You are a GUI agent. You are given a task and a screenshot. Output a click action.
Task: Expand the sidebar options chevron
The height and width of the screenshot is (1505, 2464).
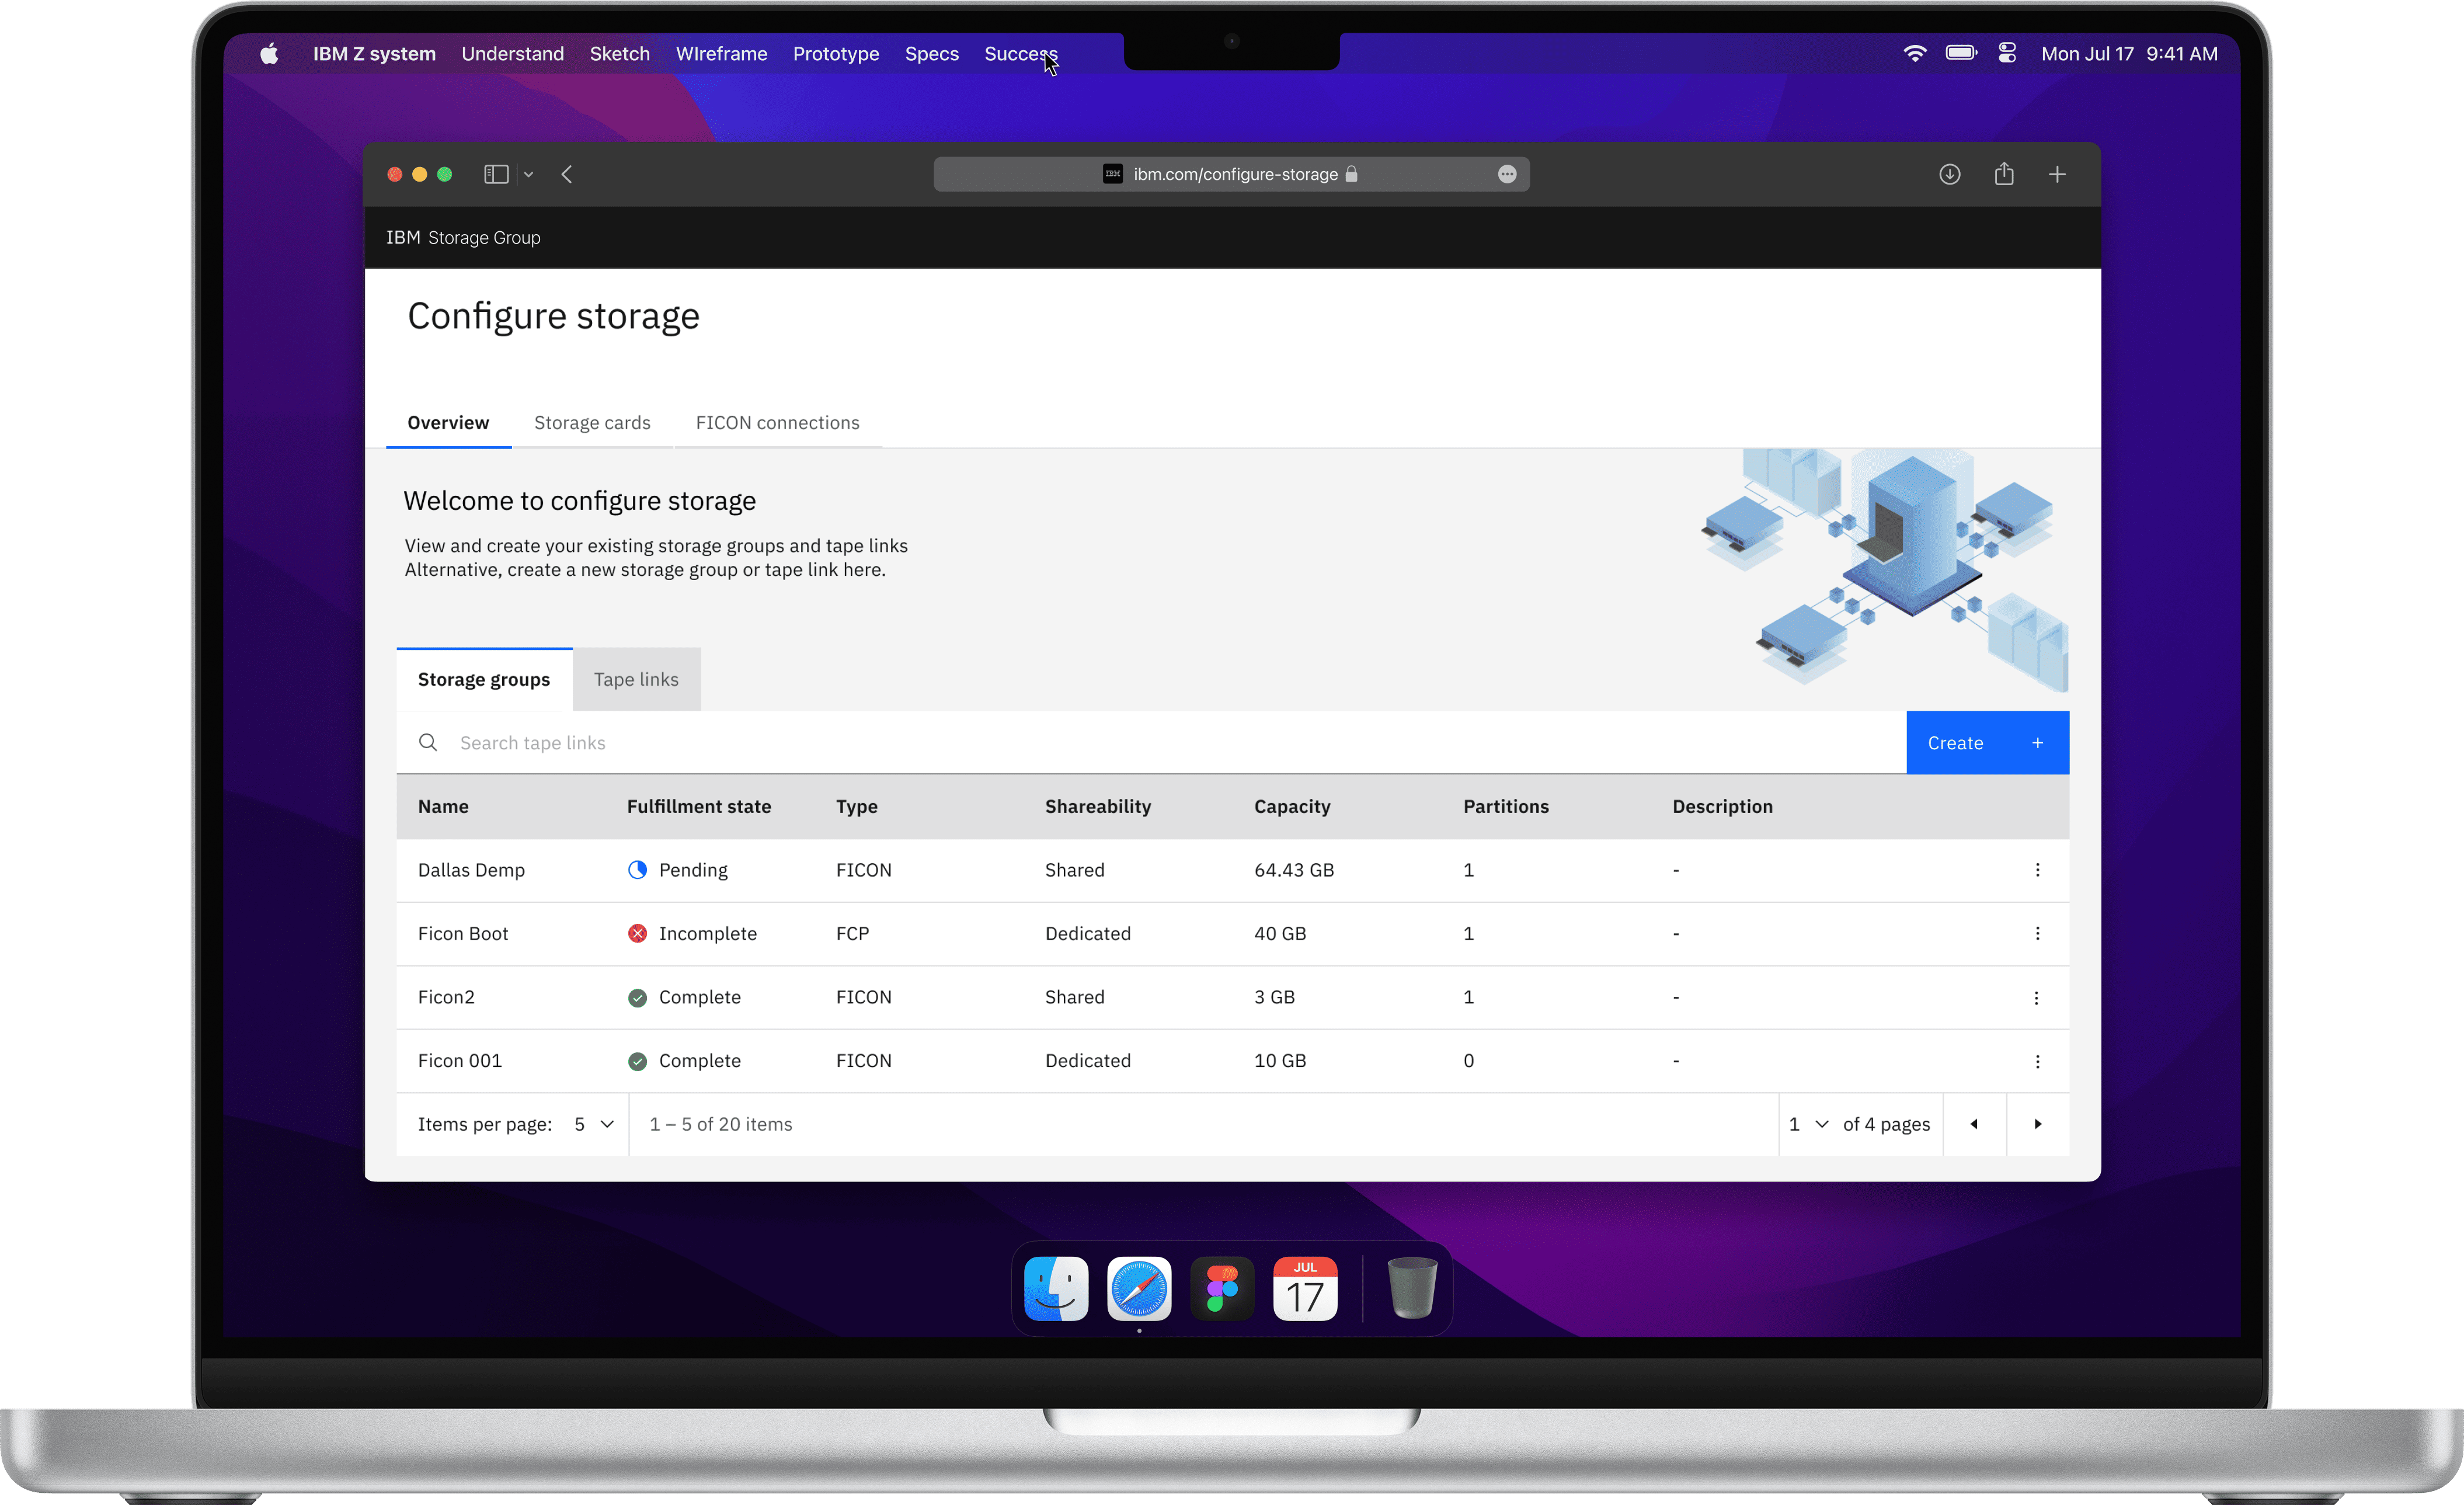click(529, 174)
